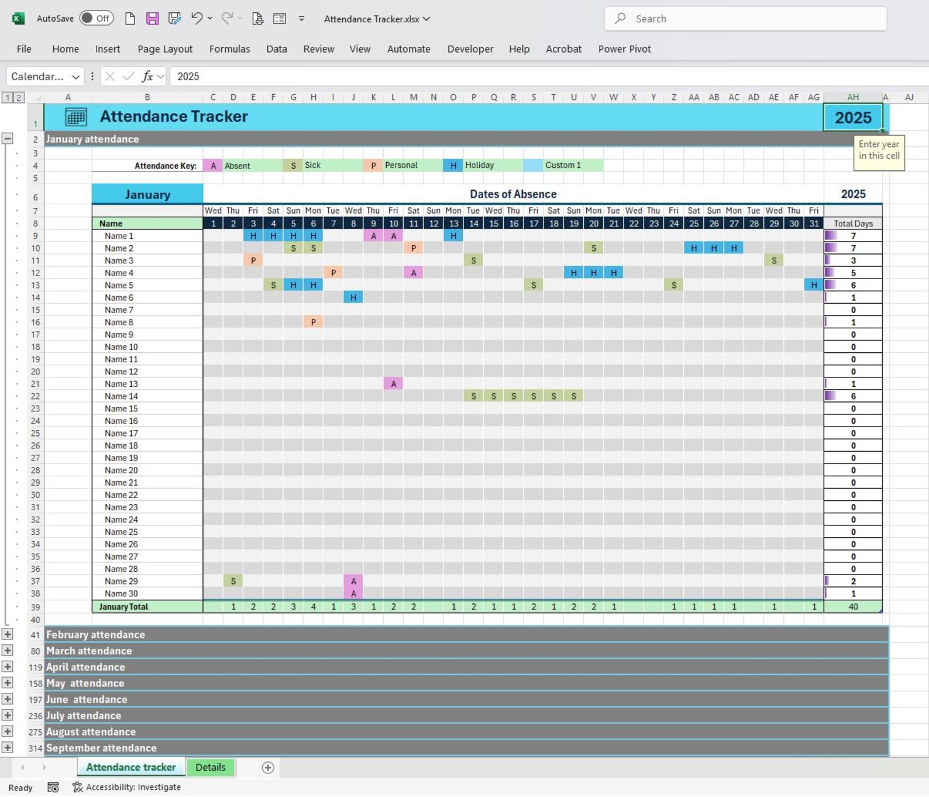Switch to the Formulas ribbon tab
929x797 pixels.
click(229, 49)
